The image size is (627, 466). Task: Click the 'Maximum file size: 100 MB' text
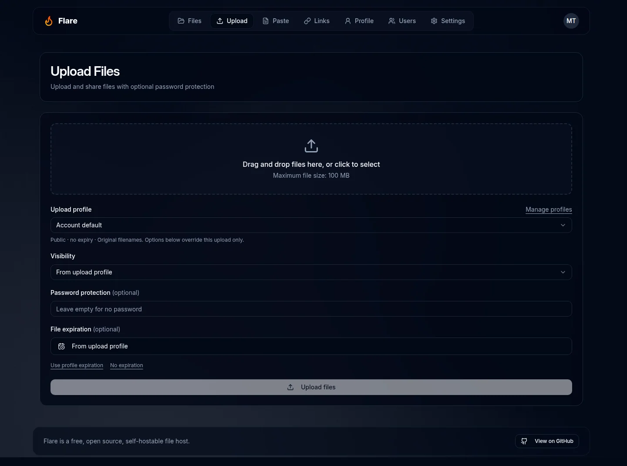pyautogui.click(x=311, y=176)
